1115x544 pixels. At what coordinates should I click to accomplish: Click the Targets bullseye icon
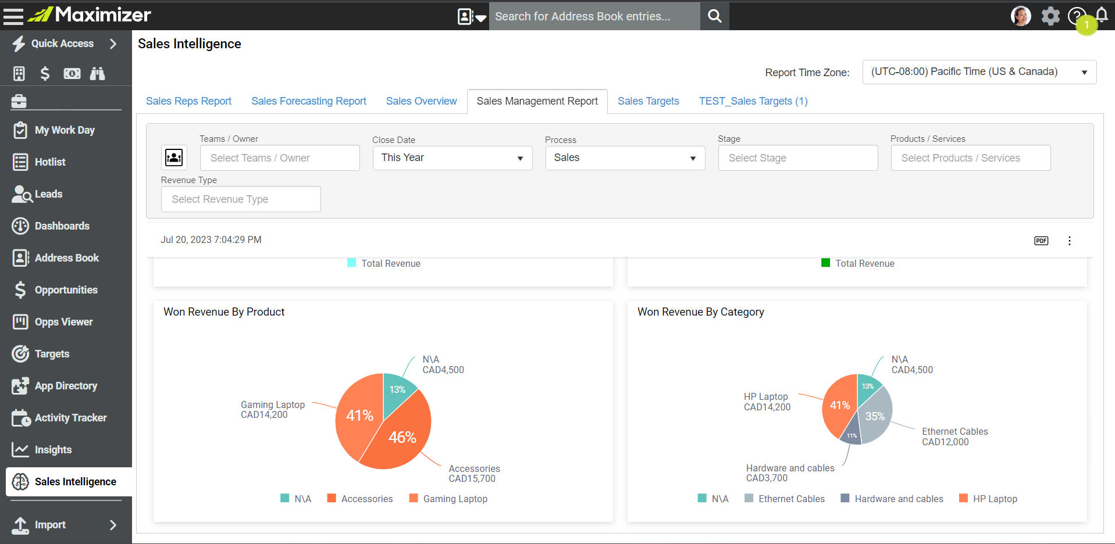click(x=20, y=353)
